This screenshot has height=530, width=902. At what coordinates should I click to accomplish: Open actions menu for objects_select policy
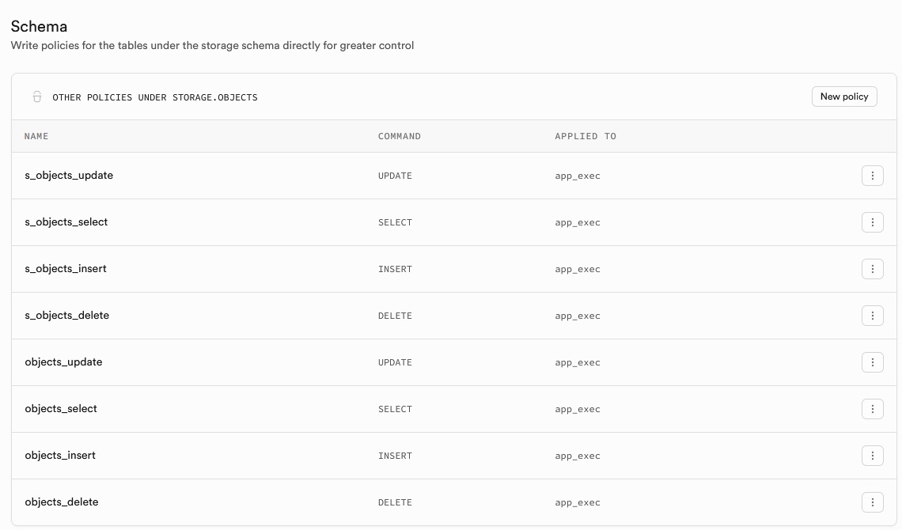pyautogui.click(x=872, y=409)
